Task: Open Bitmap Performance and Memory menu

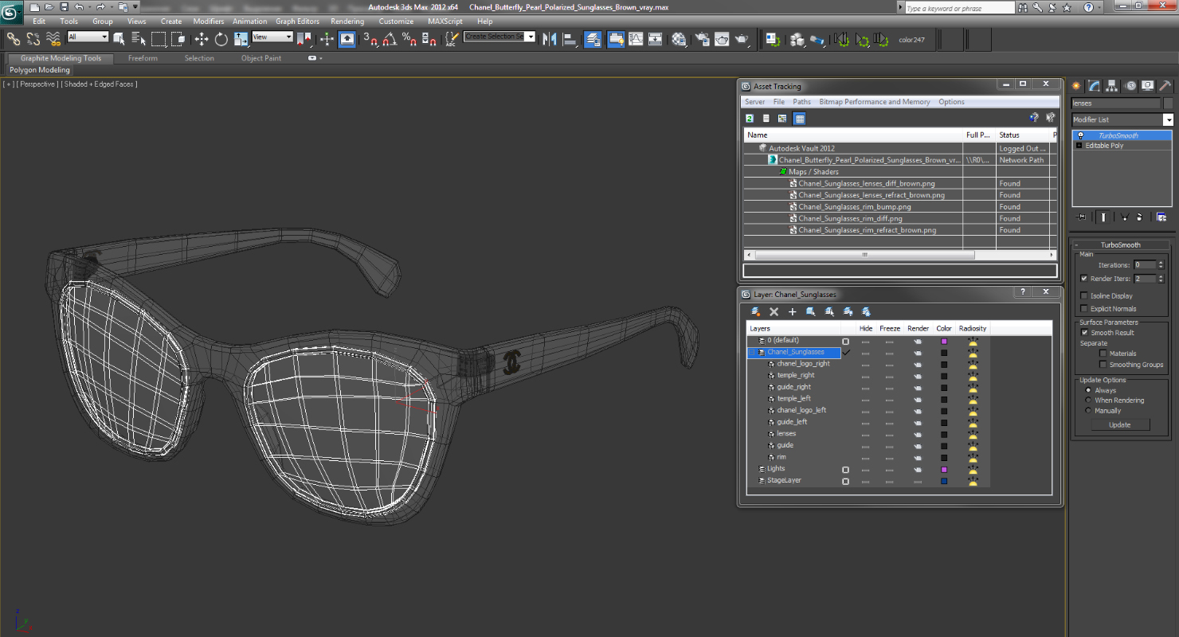Action: 875,102
